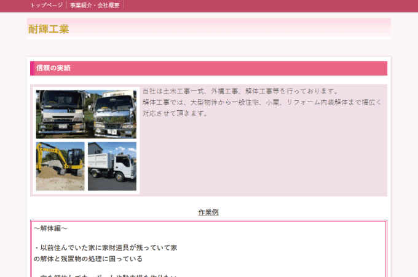Image resolution: width=418 pixels, height=277 pixels.
Task: Click the 耐輝工業 site title
Action: point(49,29)
